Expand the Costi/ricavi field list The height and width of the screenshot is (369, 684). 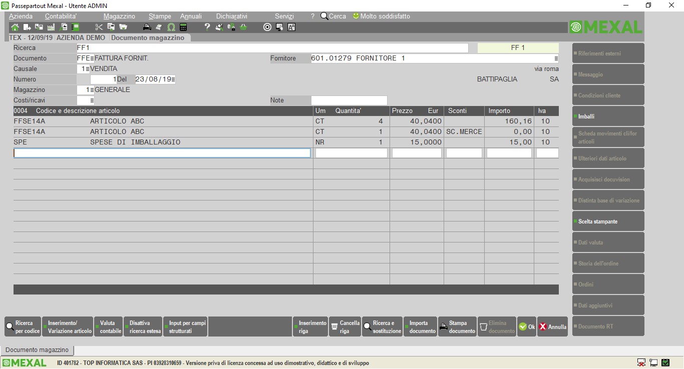(92, 100)
